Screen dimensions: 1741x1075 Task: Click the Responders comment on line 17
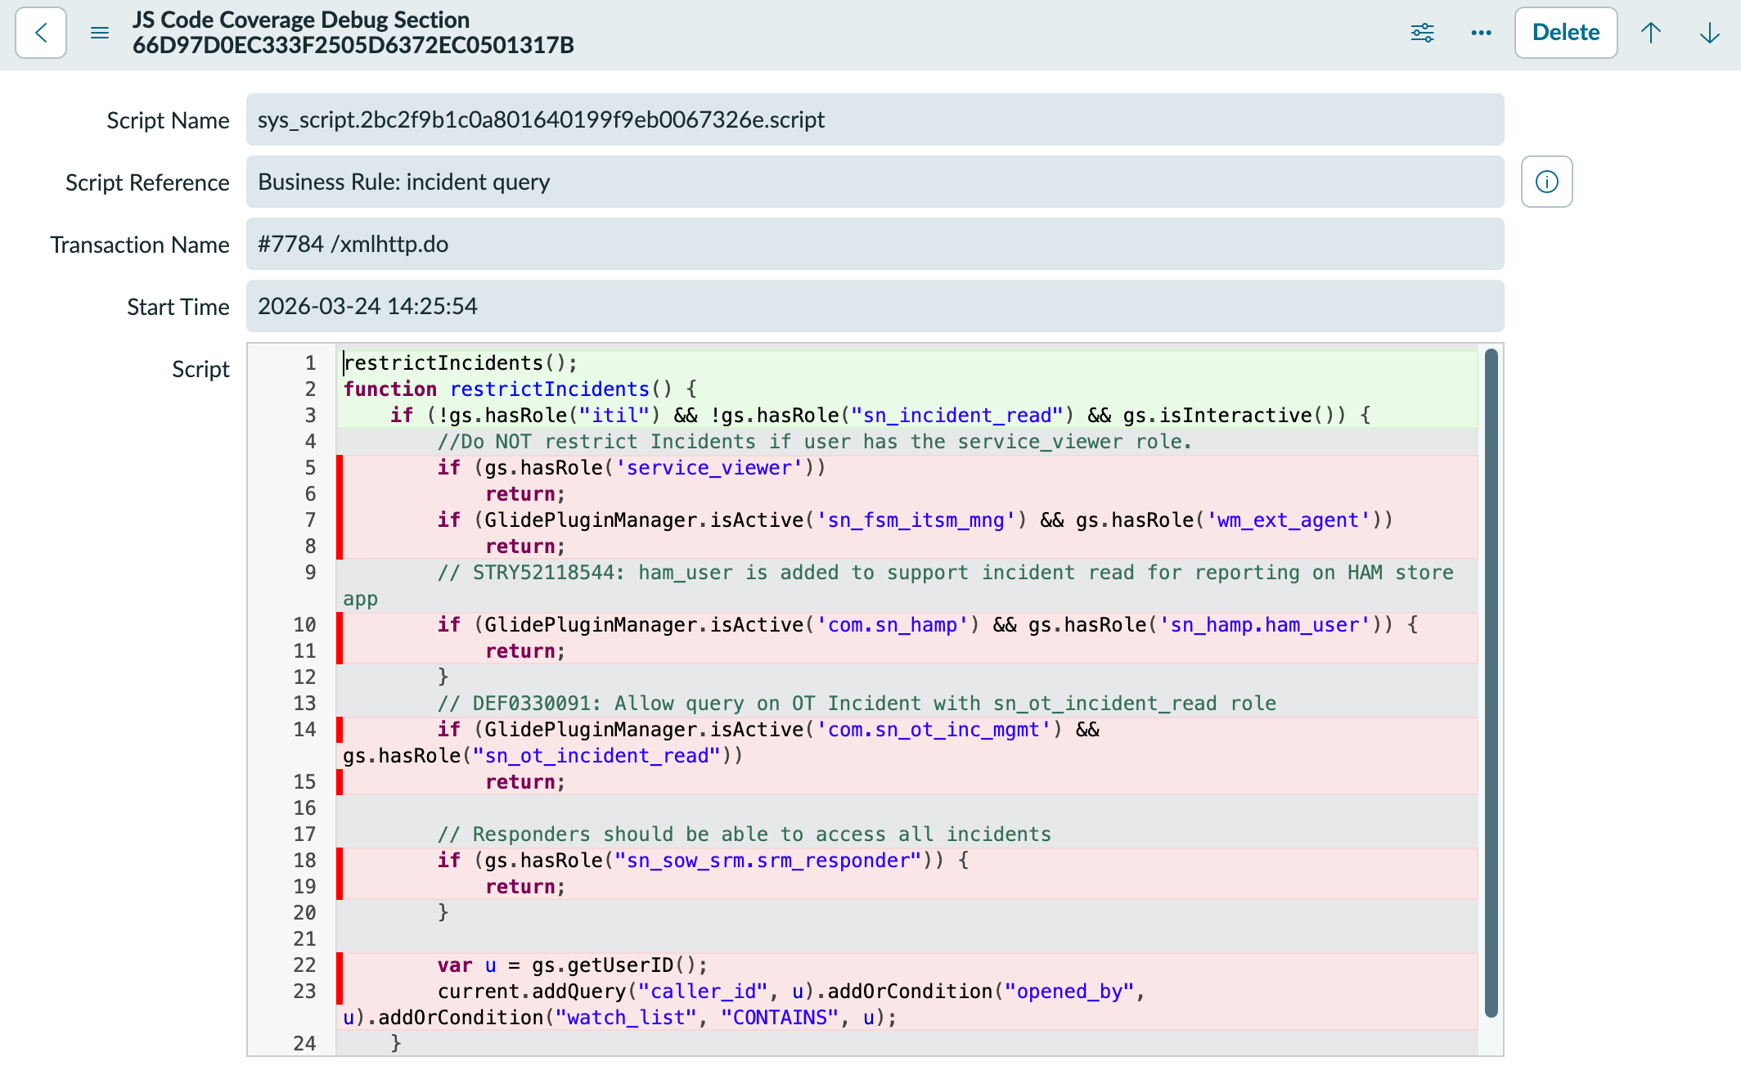tap(745, 834)
